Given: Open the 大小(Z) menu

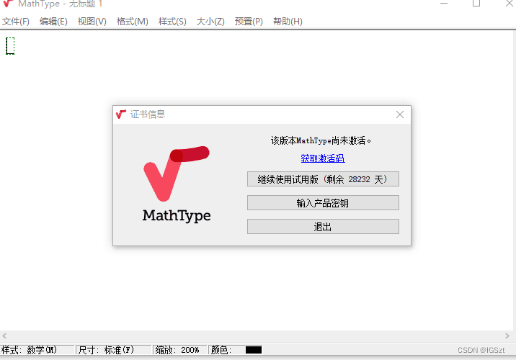Looking at the screenshot, I should (210, 22).
